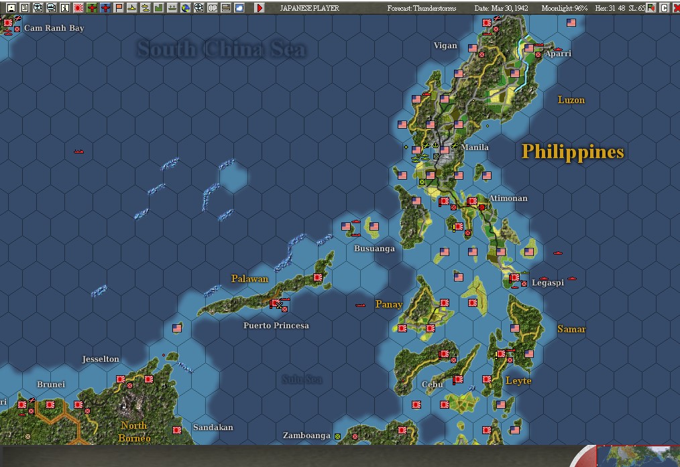This screenshot has height=467, width=680.
Task: Click the magnified globe zoom icon
Action: tap(200, 7)
